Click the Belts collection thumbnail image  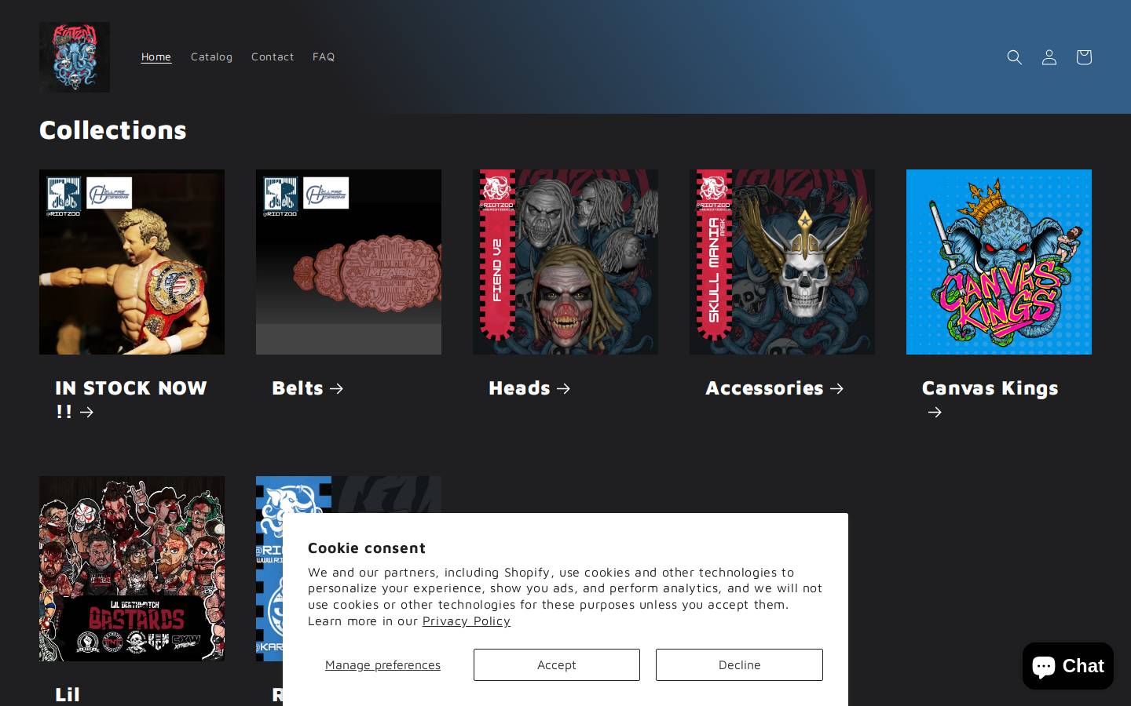tap(349, 262)
